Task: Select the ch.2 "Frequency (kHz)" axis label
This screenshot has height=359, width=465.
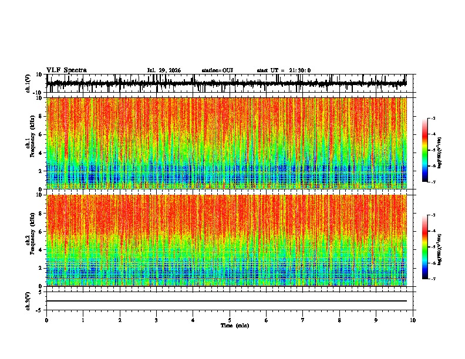Action: click(x=33, y=233)
